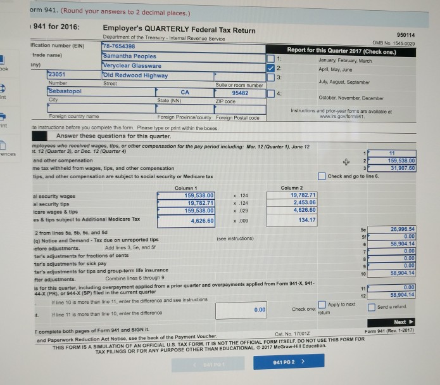Click the eBook icon in left sidebar
Viewport: 440px width, 385px height.
(x=2, y=60)
